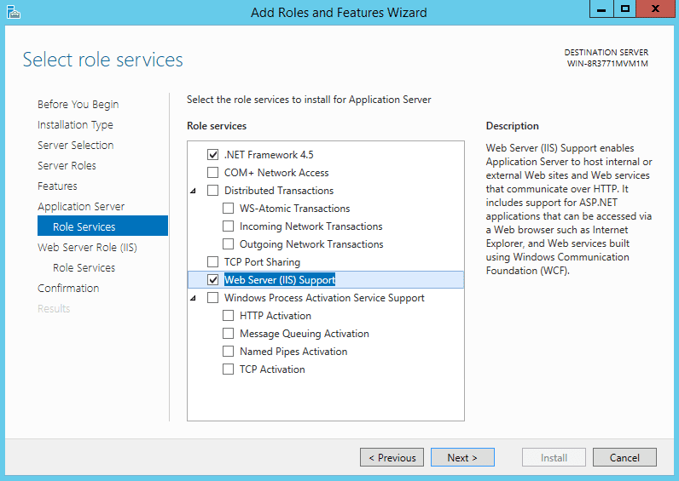Jump to the Confirmation step
Viewport: 679px width, 481px height.
tap(68, 289)
